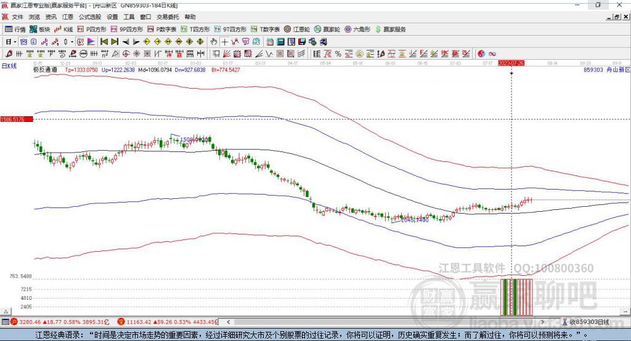Open the 板块 sector view
The width and height of the screenshot is (631, 341).
tap(40, 30)
